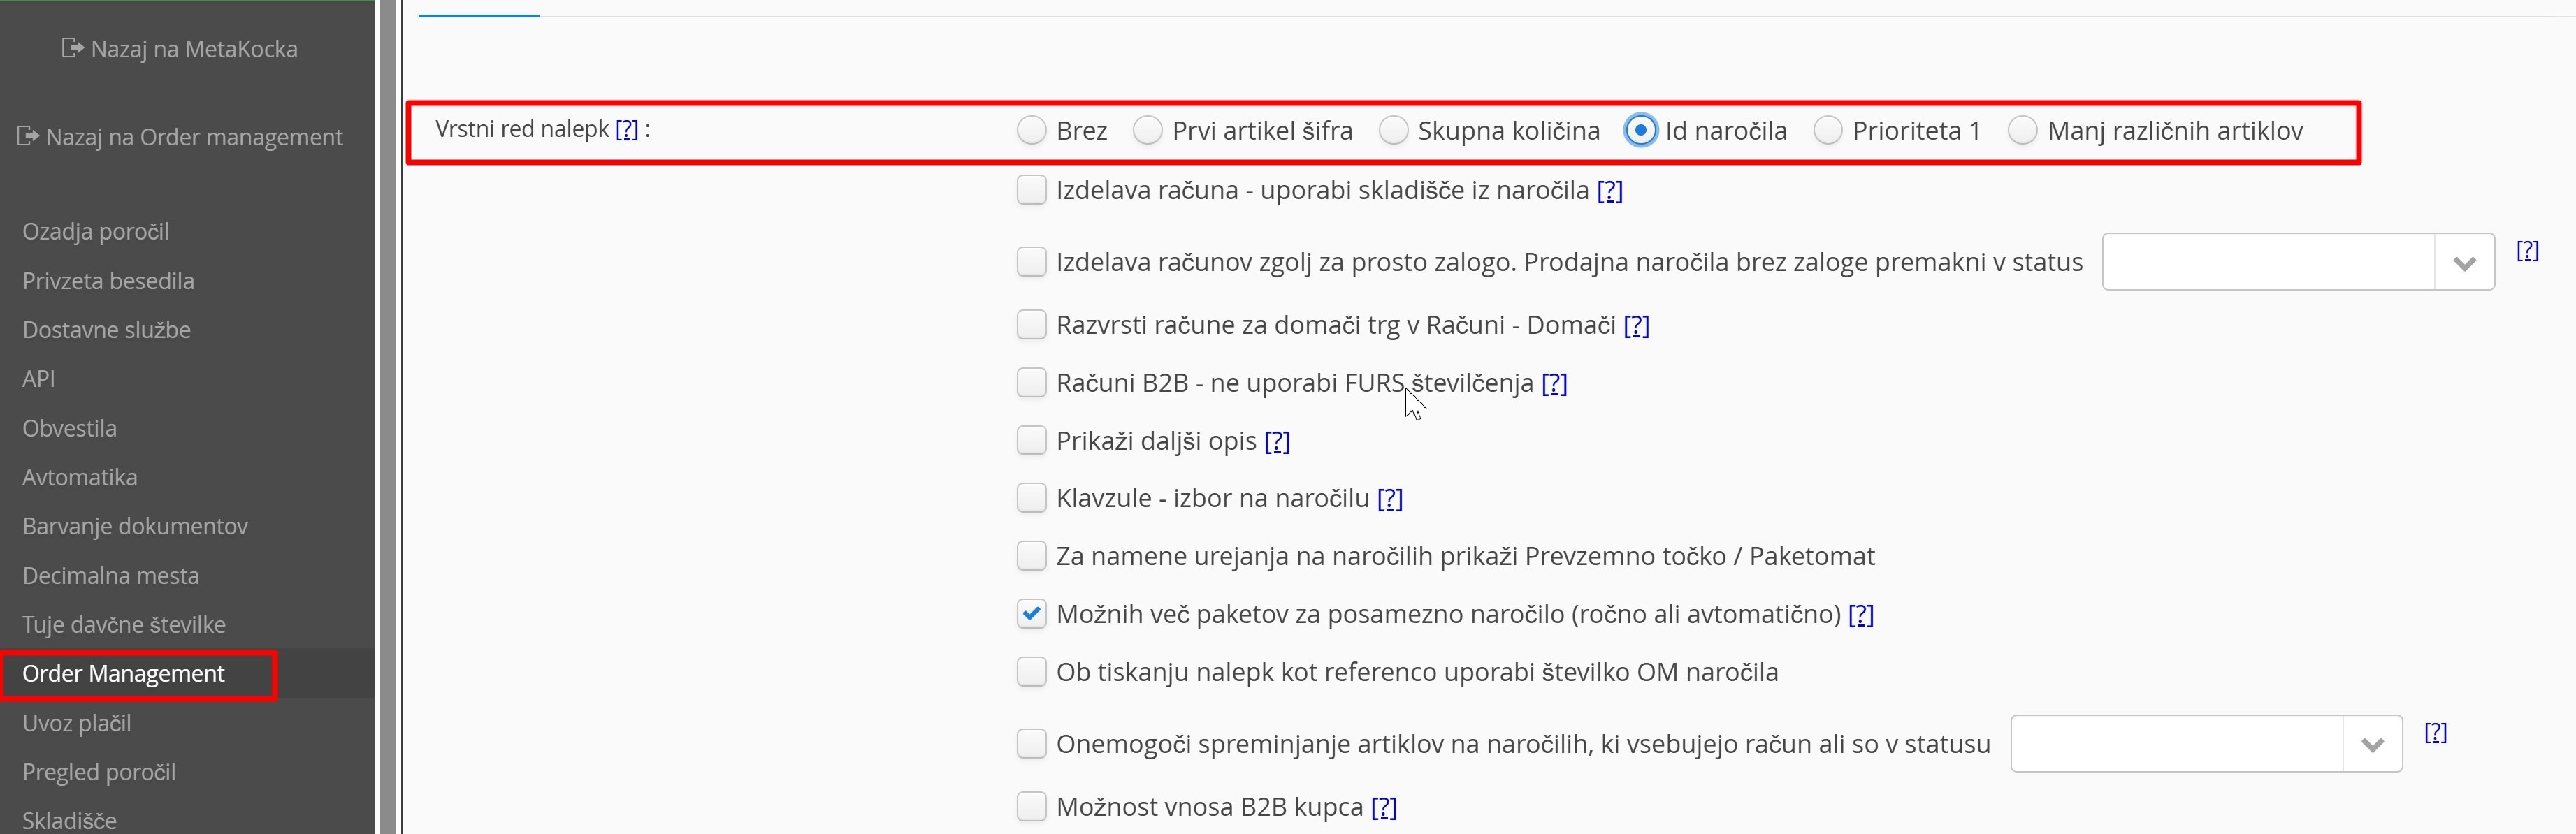Go to Barvanje dokumentov sidebar item
Screen dimensions: 2576x834
pos(135,526)
